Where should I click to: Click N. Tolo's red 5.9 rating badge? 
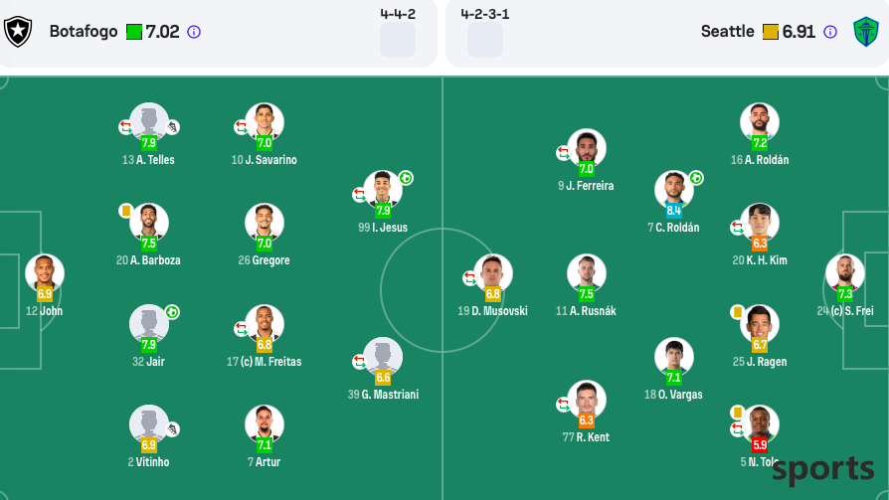[x=760, y=445]
